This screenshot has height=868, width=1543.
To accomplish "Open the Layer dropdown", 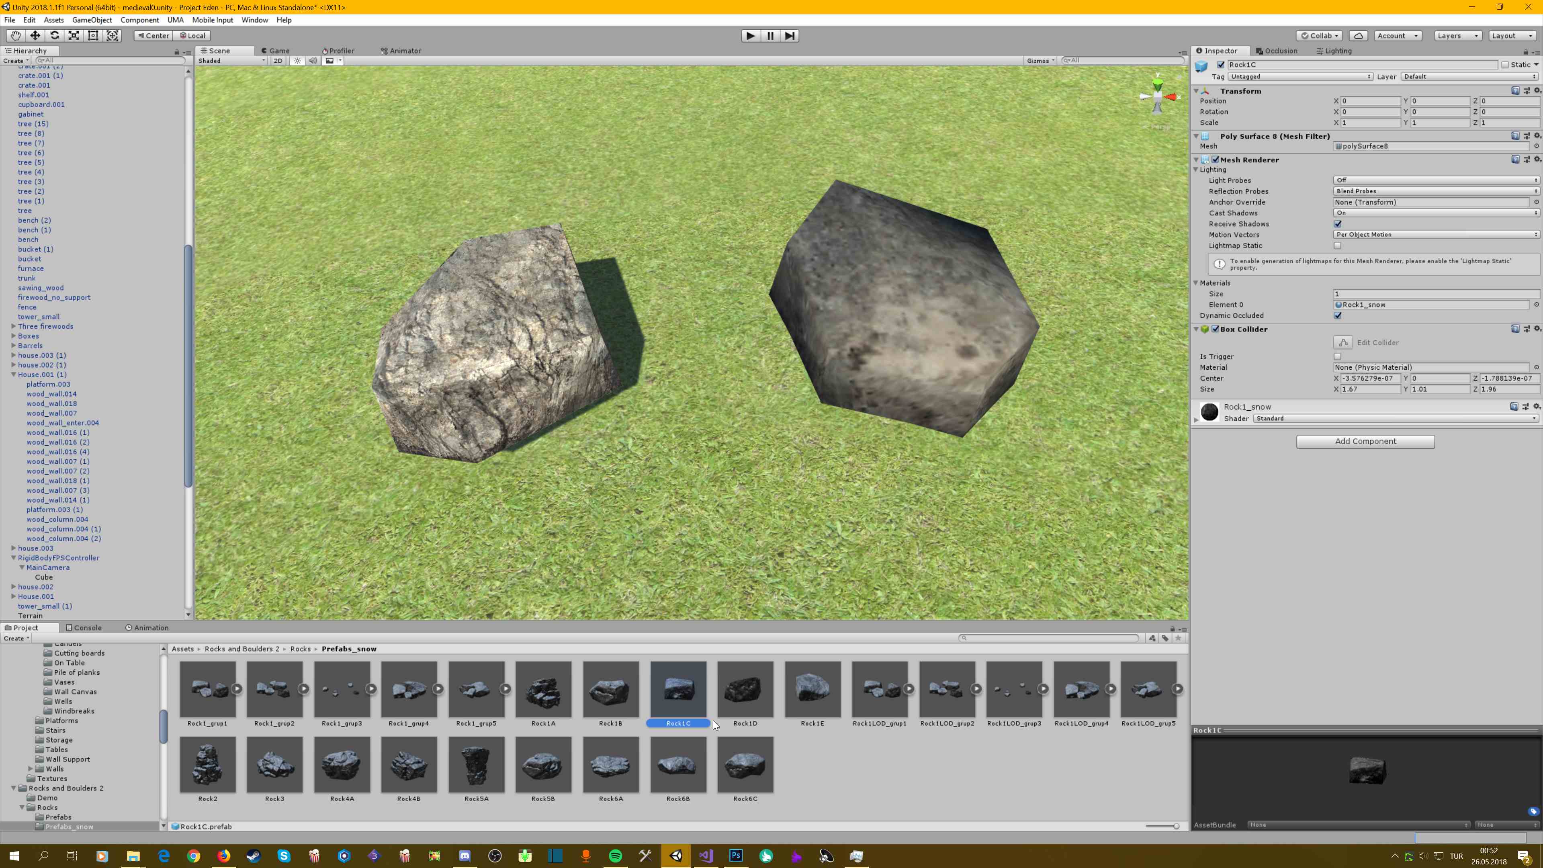I will click(1470, 77).
